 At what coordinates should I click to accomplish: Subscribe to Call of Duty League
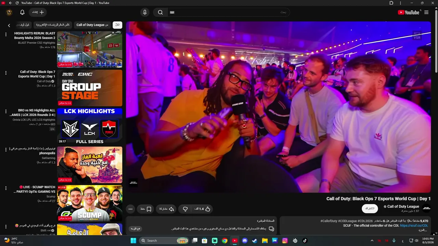click(370, 208)
